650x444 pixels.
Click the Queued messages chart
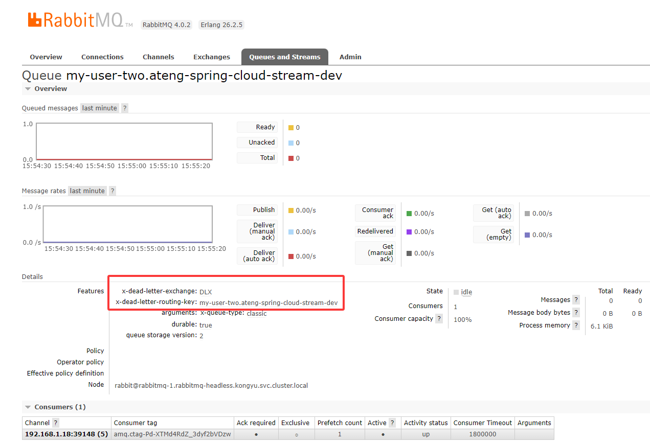tap(124, 142)
